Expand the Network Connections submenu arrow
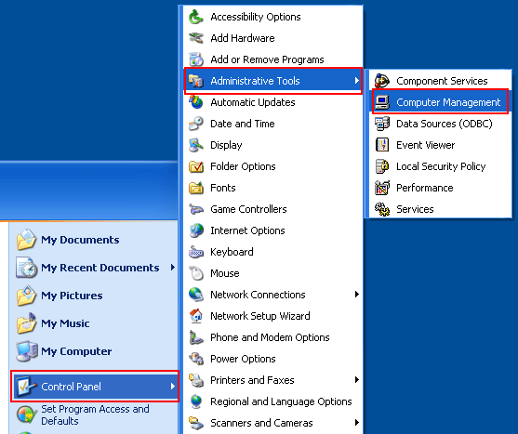This screenshot has width=518, height=434. (356, 295)
